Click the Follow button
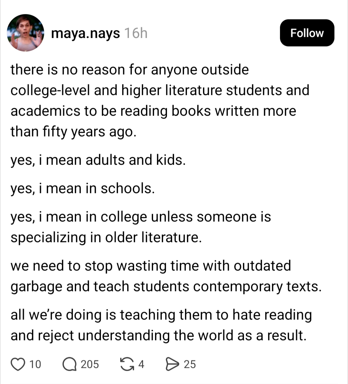348x384 pixels. pyautogui.click(x=307, y=33)
